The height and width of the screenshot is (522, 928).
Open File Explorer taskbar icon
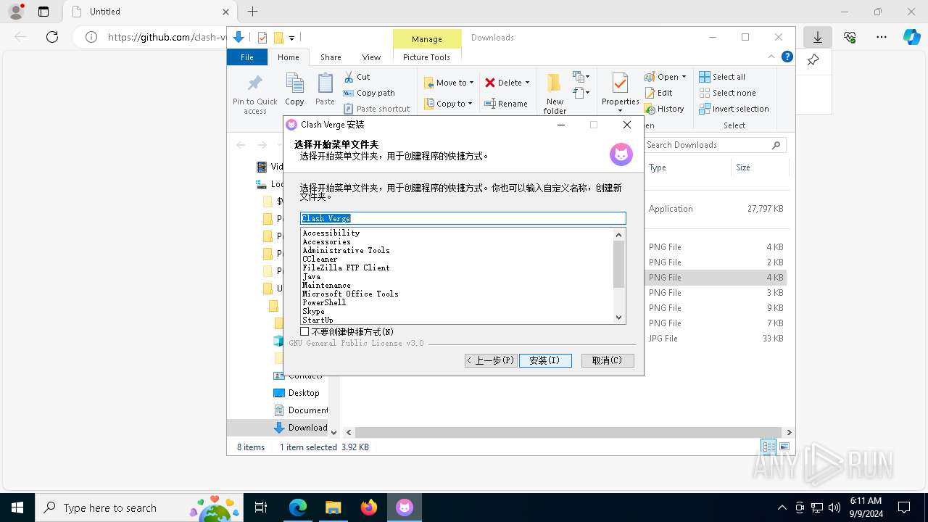tap(333, 507)
